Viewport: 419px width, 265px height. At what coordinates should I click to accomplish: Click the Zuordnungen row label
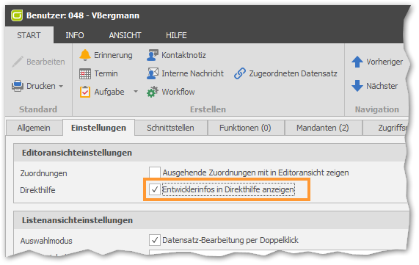(x=43, y=173)
